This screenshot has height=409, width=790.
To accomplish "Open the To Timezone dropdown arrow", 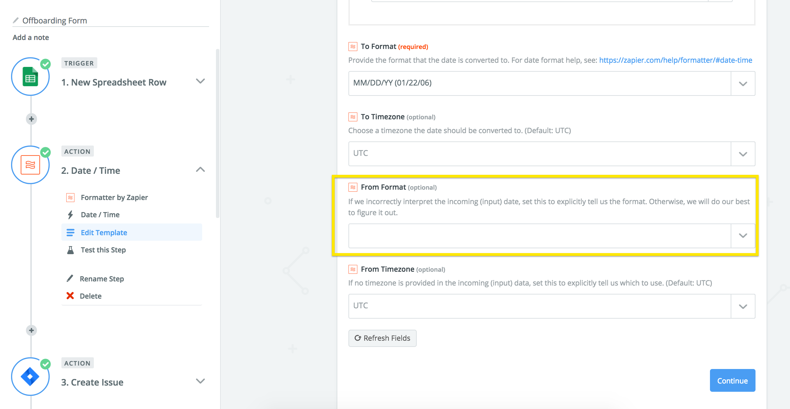I will point(743,154).
